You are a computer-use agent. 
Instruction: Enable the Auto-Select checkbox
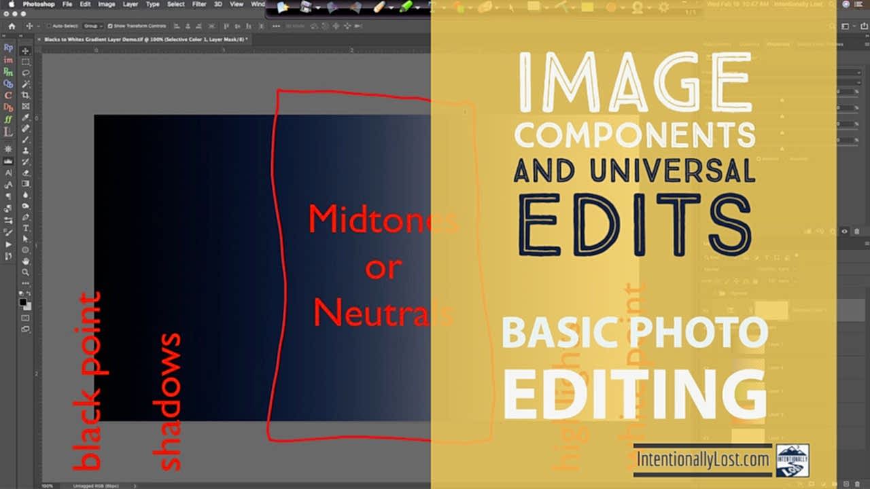coord(48,27)
